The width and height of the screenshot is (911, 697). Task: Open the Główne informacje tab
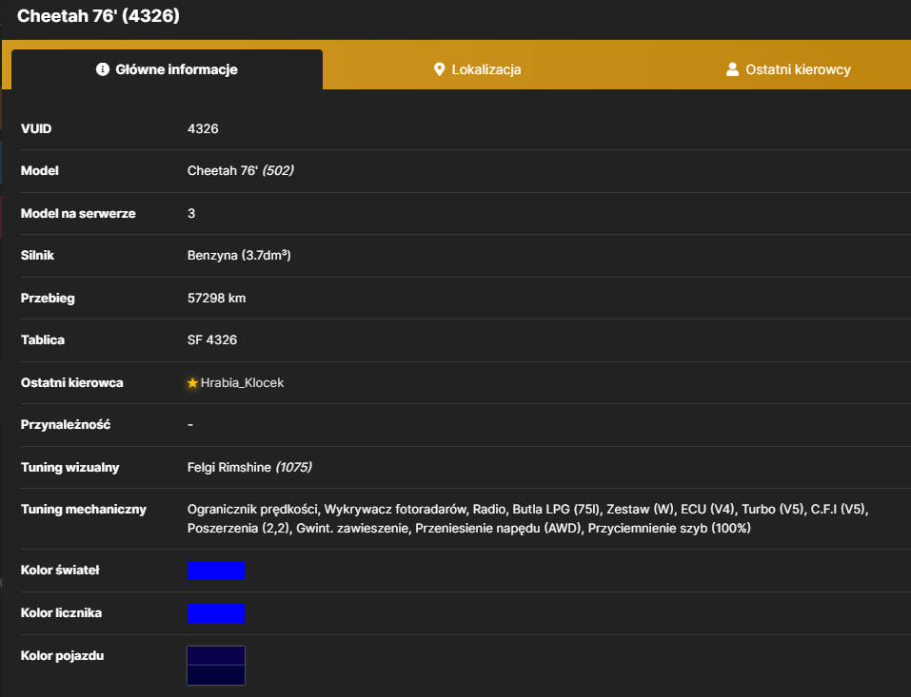167,69
